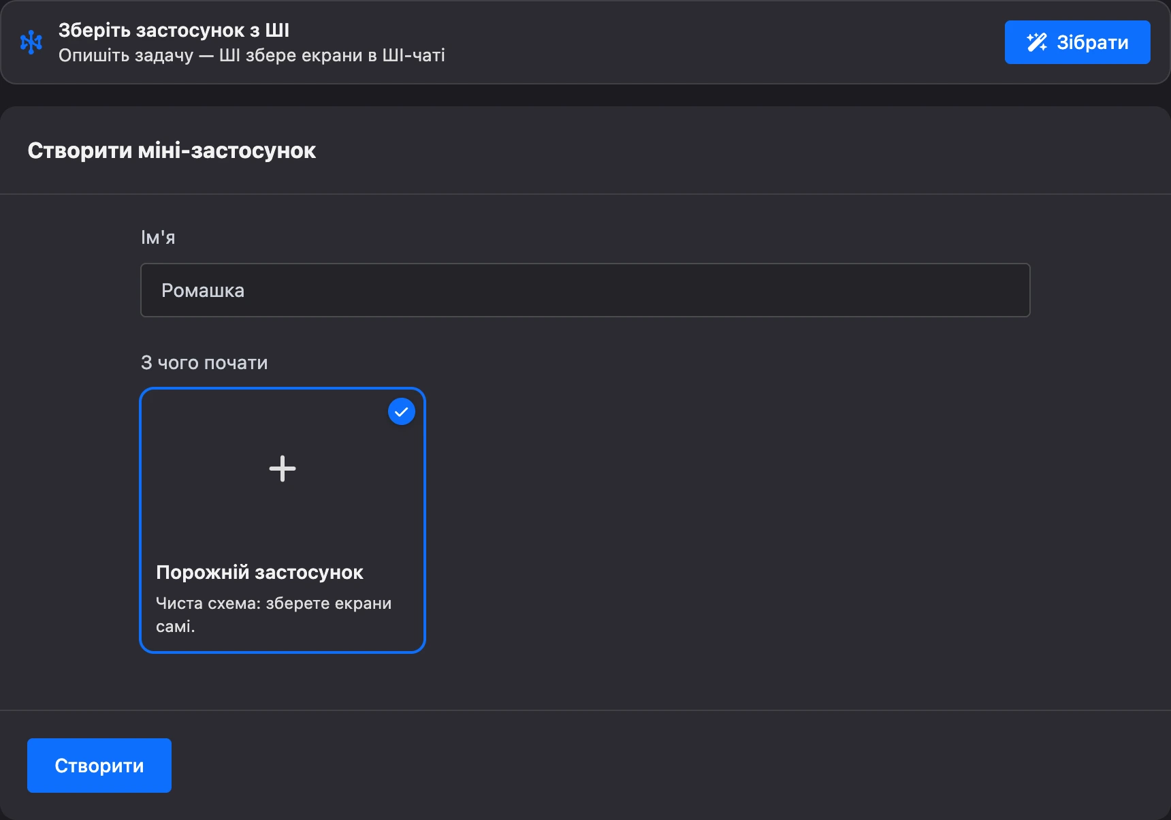Click the blue AI network icon in banner
Viewport: 1171px width, 820px height.
[x=31, y=42]
